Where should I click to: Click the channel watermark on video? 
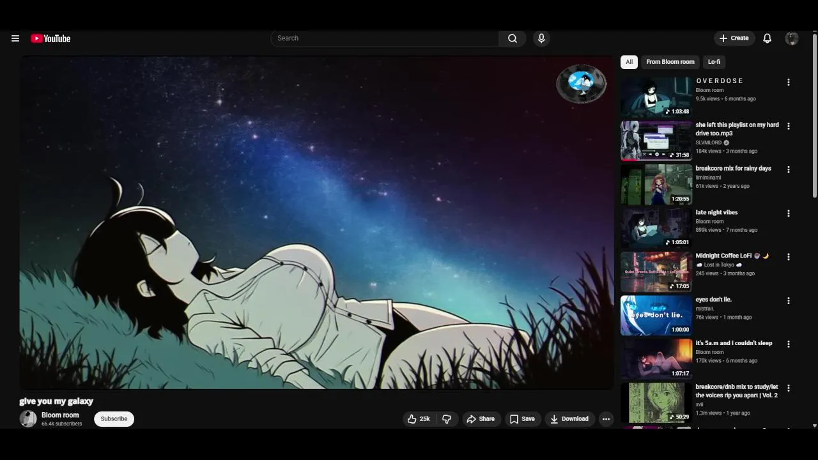pyautogui.click(x=581, y=83)
